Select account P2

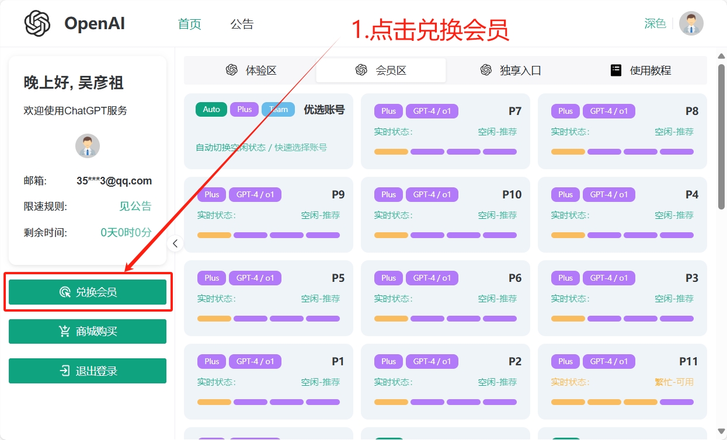(x=446, y=382)
